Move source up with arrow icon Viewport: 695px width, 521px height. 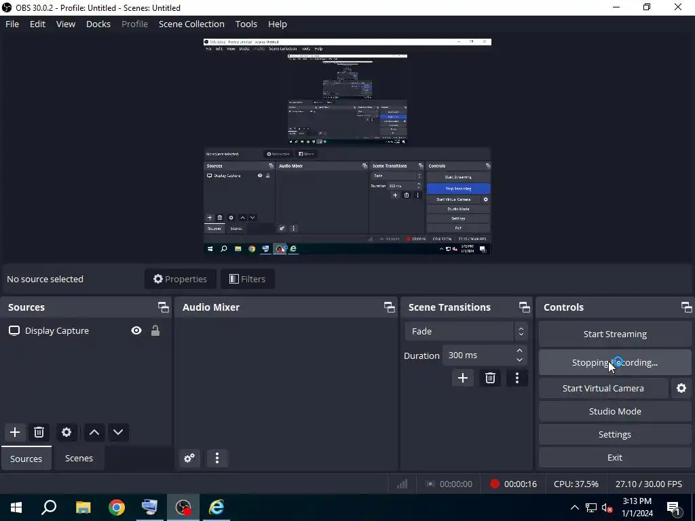click(x=94, y=432)
